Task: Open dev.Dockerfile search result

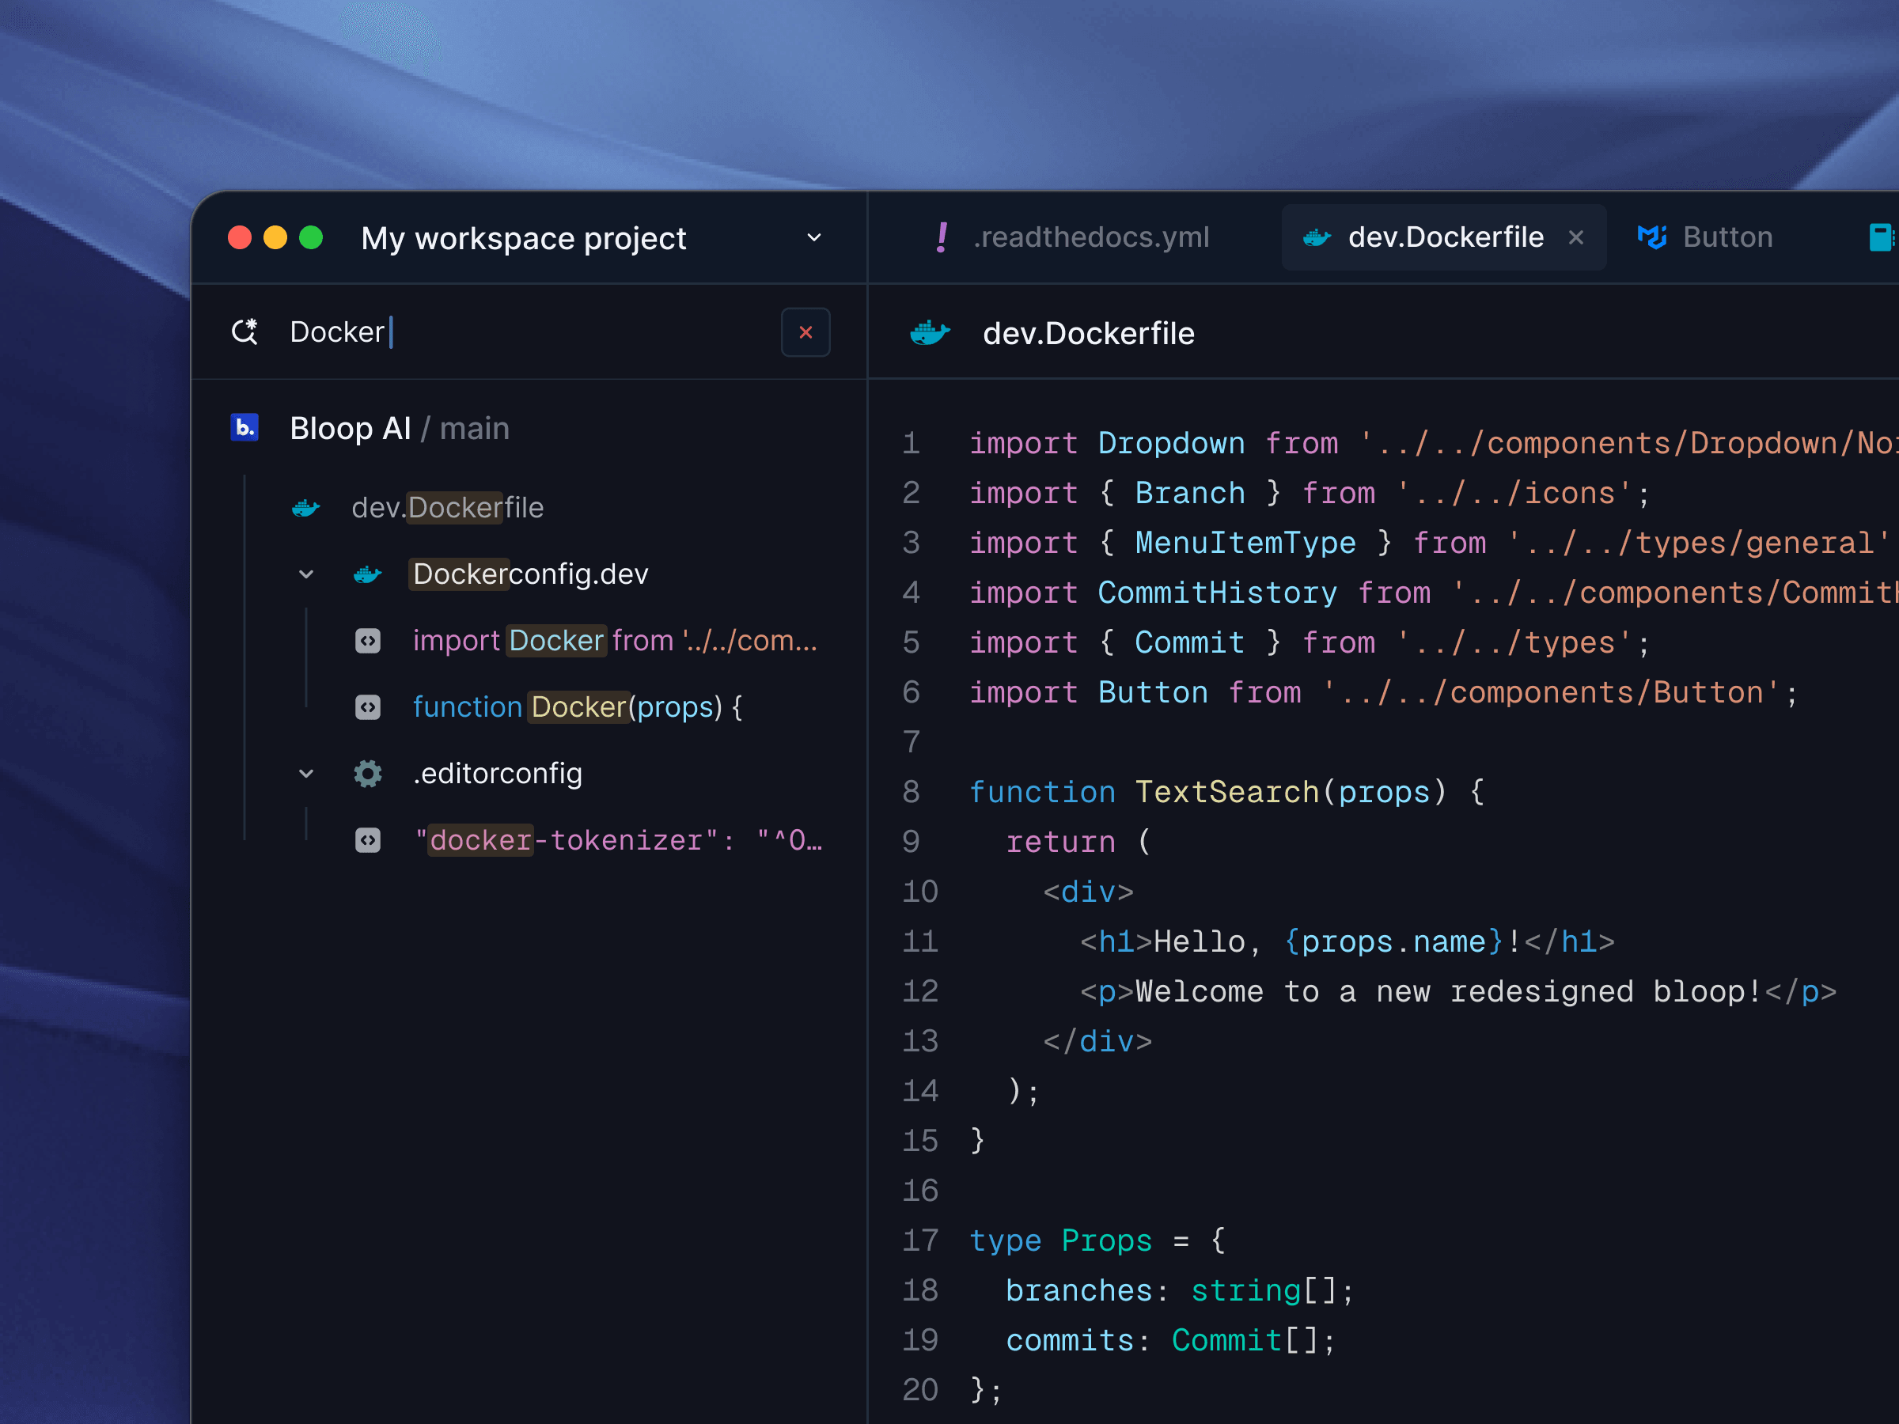Action: (447, 508)
